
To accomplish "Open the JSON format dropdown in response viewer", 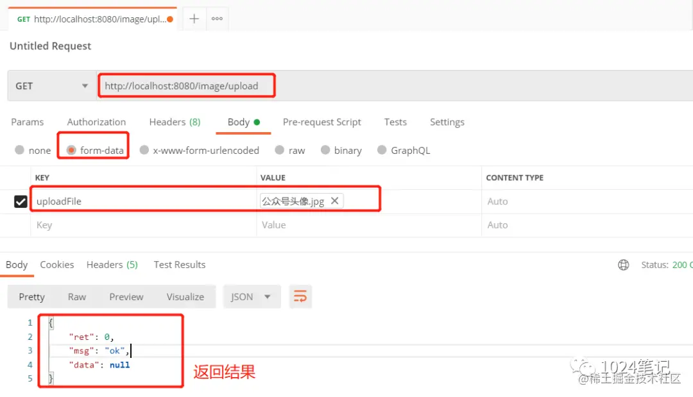I will pos(252,296).
